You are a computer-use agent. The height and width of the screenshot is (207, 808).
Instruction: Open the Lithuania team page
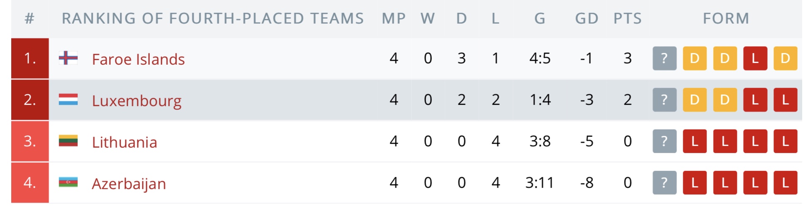pyautogui.click(x=124, y=142)
